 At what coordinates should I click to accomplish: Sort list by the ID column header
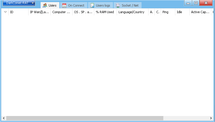[x=18, y=12]
